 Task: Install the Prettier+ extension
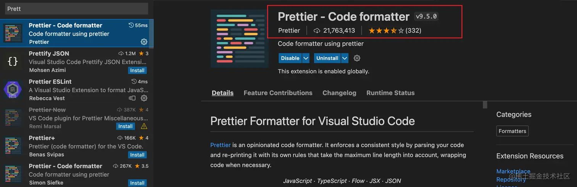[x=137, y=155]
